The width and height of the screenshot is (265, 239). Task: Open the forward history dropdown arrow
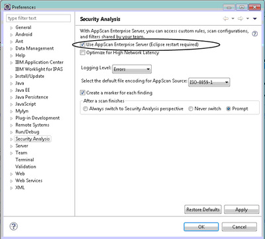pos(248,18)
